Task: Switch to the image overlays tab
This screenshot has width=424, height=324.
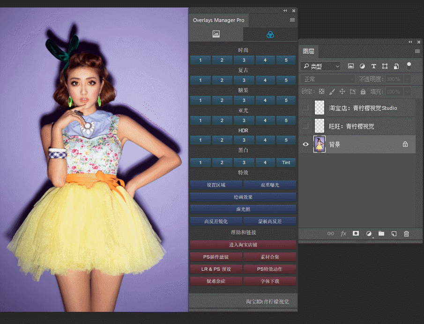Action: (216, 34)
